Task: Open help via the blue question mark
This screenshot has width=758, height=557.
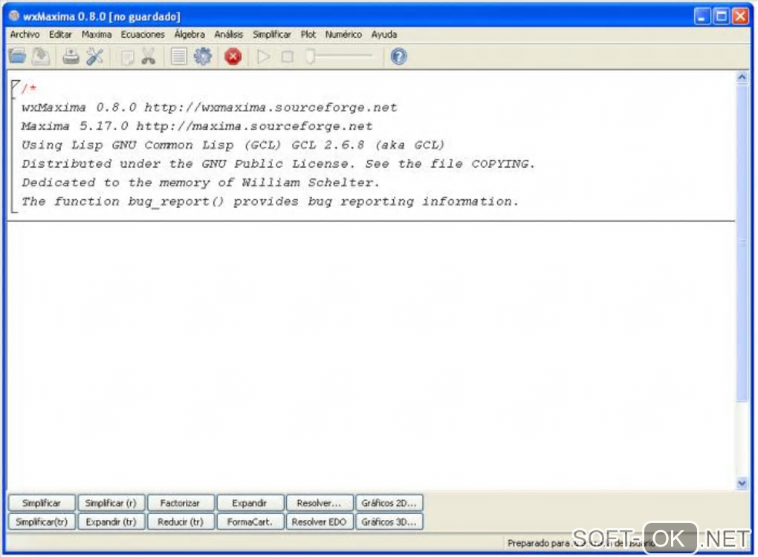Action: [399, 56]
